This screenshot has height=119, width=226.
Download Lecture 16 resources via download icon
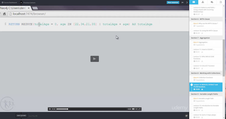click(x=202, y=117)
